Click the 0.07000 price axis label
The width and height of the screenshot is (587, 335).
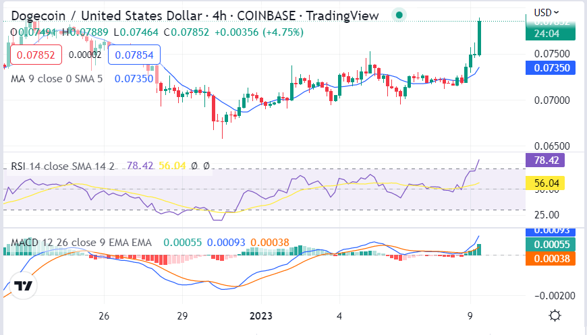coord(552,100)
